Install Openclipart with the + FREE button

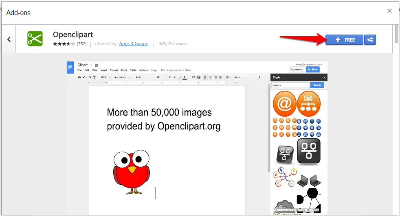tap(344, 40)
